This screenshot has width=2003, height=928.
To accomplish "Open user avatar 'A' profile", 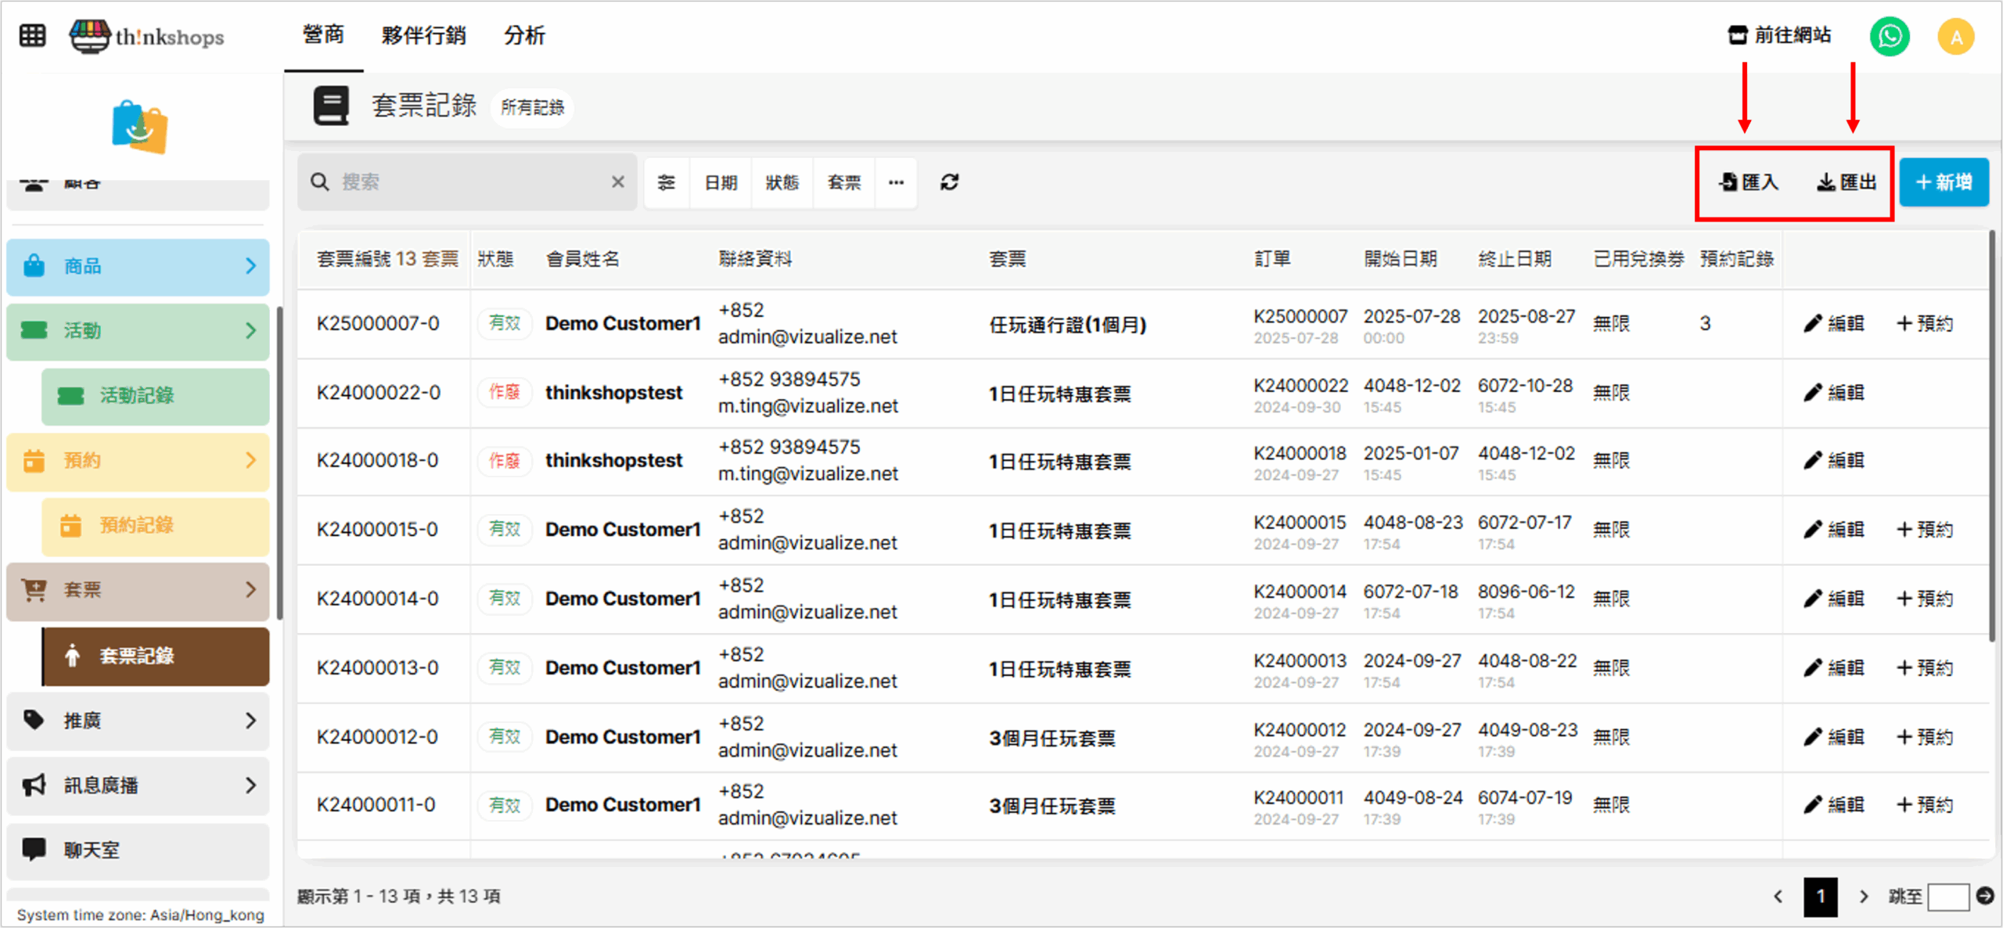I will coord(1955,37).
